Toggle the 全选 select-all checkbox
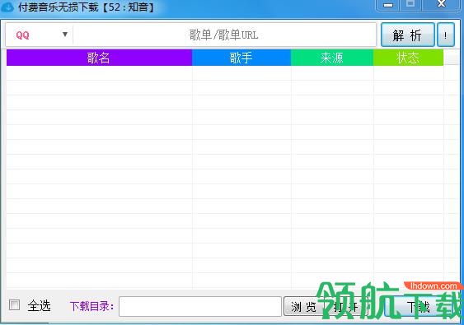The height and width of the screenshot is (325, 464). [x=14, y=305]
